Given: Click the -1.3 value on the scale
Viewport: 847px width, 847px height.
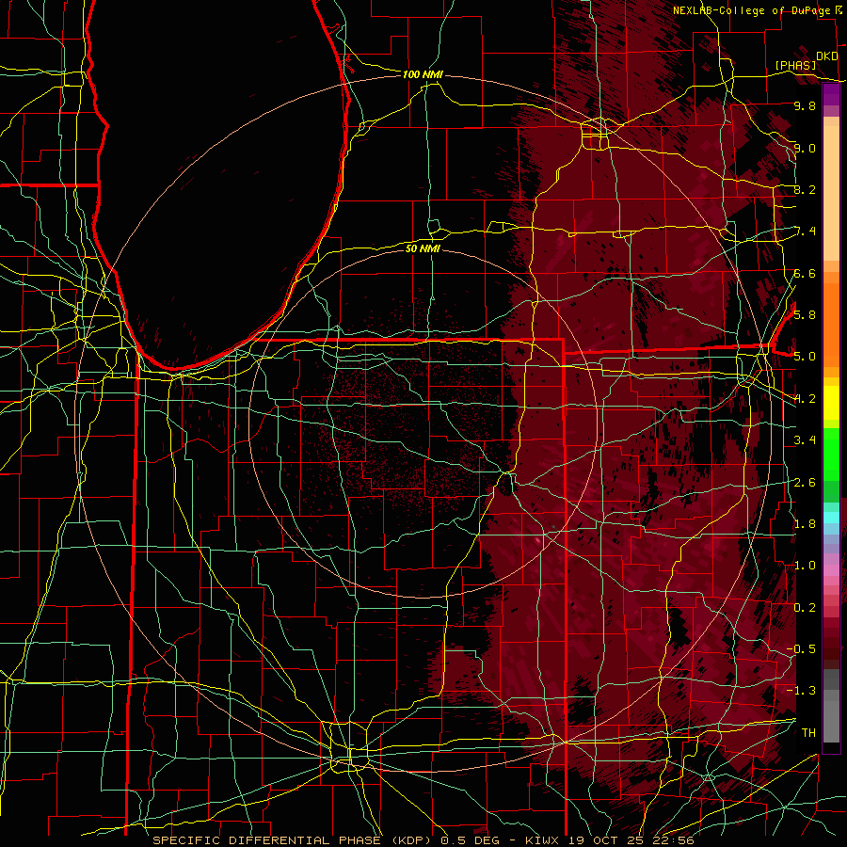Looking at the screenshot, I should pos(801,691).
